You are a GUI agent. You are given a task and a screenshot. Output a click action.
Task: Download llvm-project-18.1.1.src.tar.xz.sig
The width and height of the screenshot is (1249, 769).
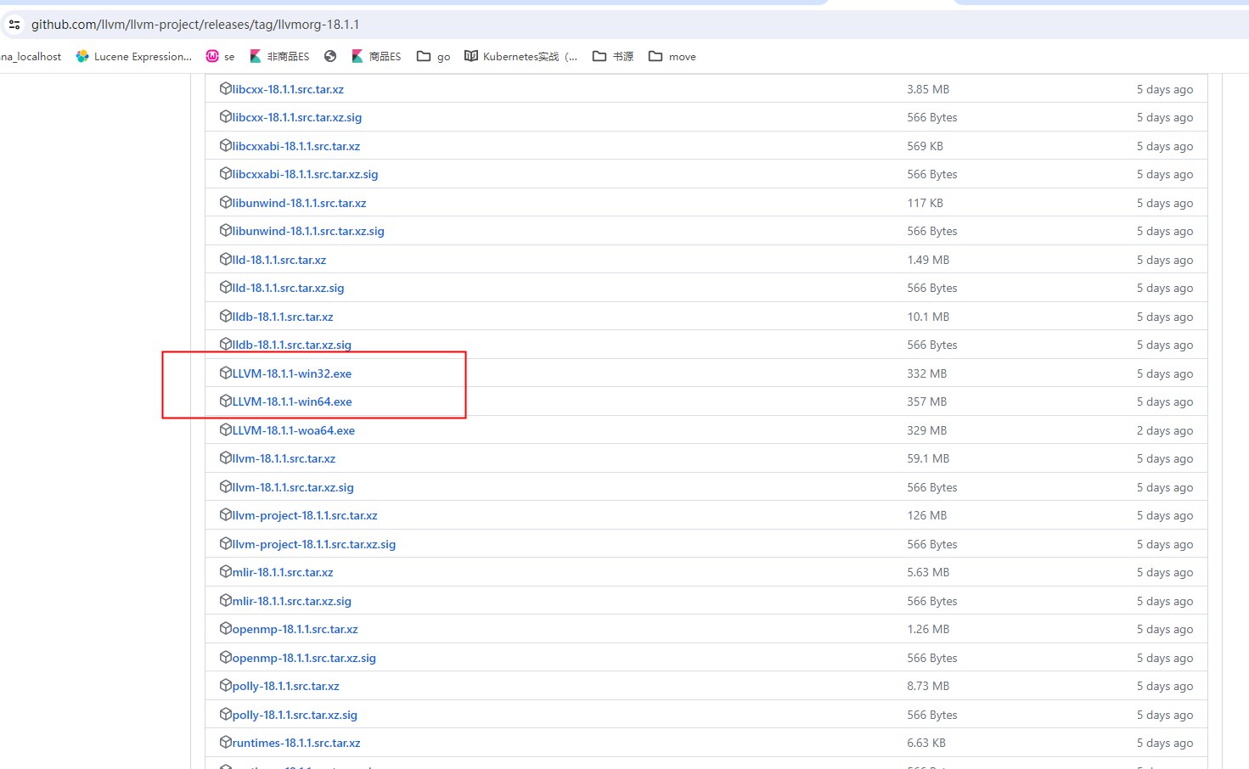coord(314,544)
